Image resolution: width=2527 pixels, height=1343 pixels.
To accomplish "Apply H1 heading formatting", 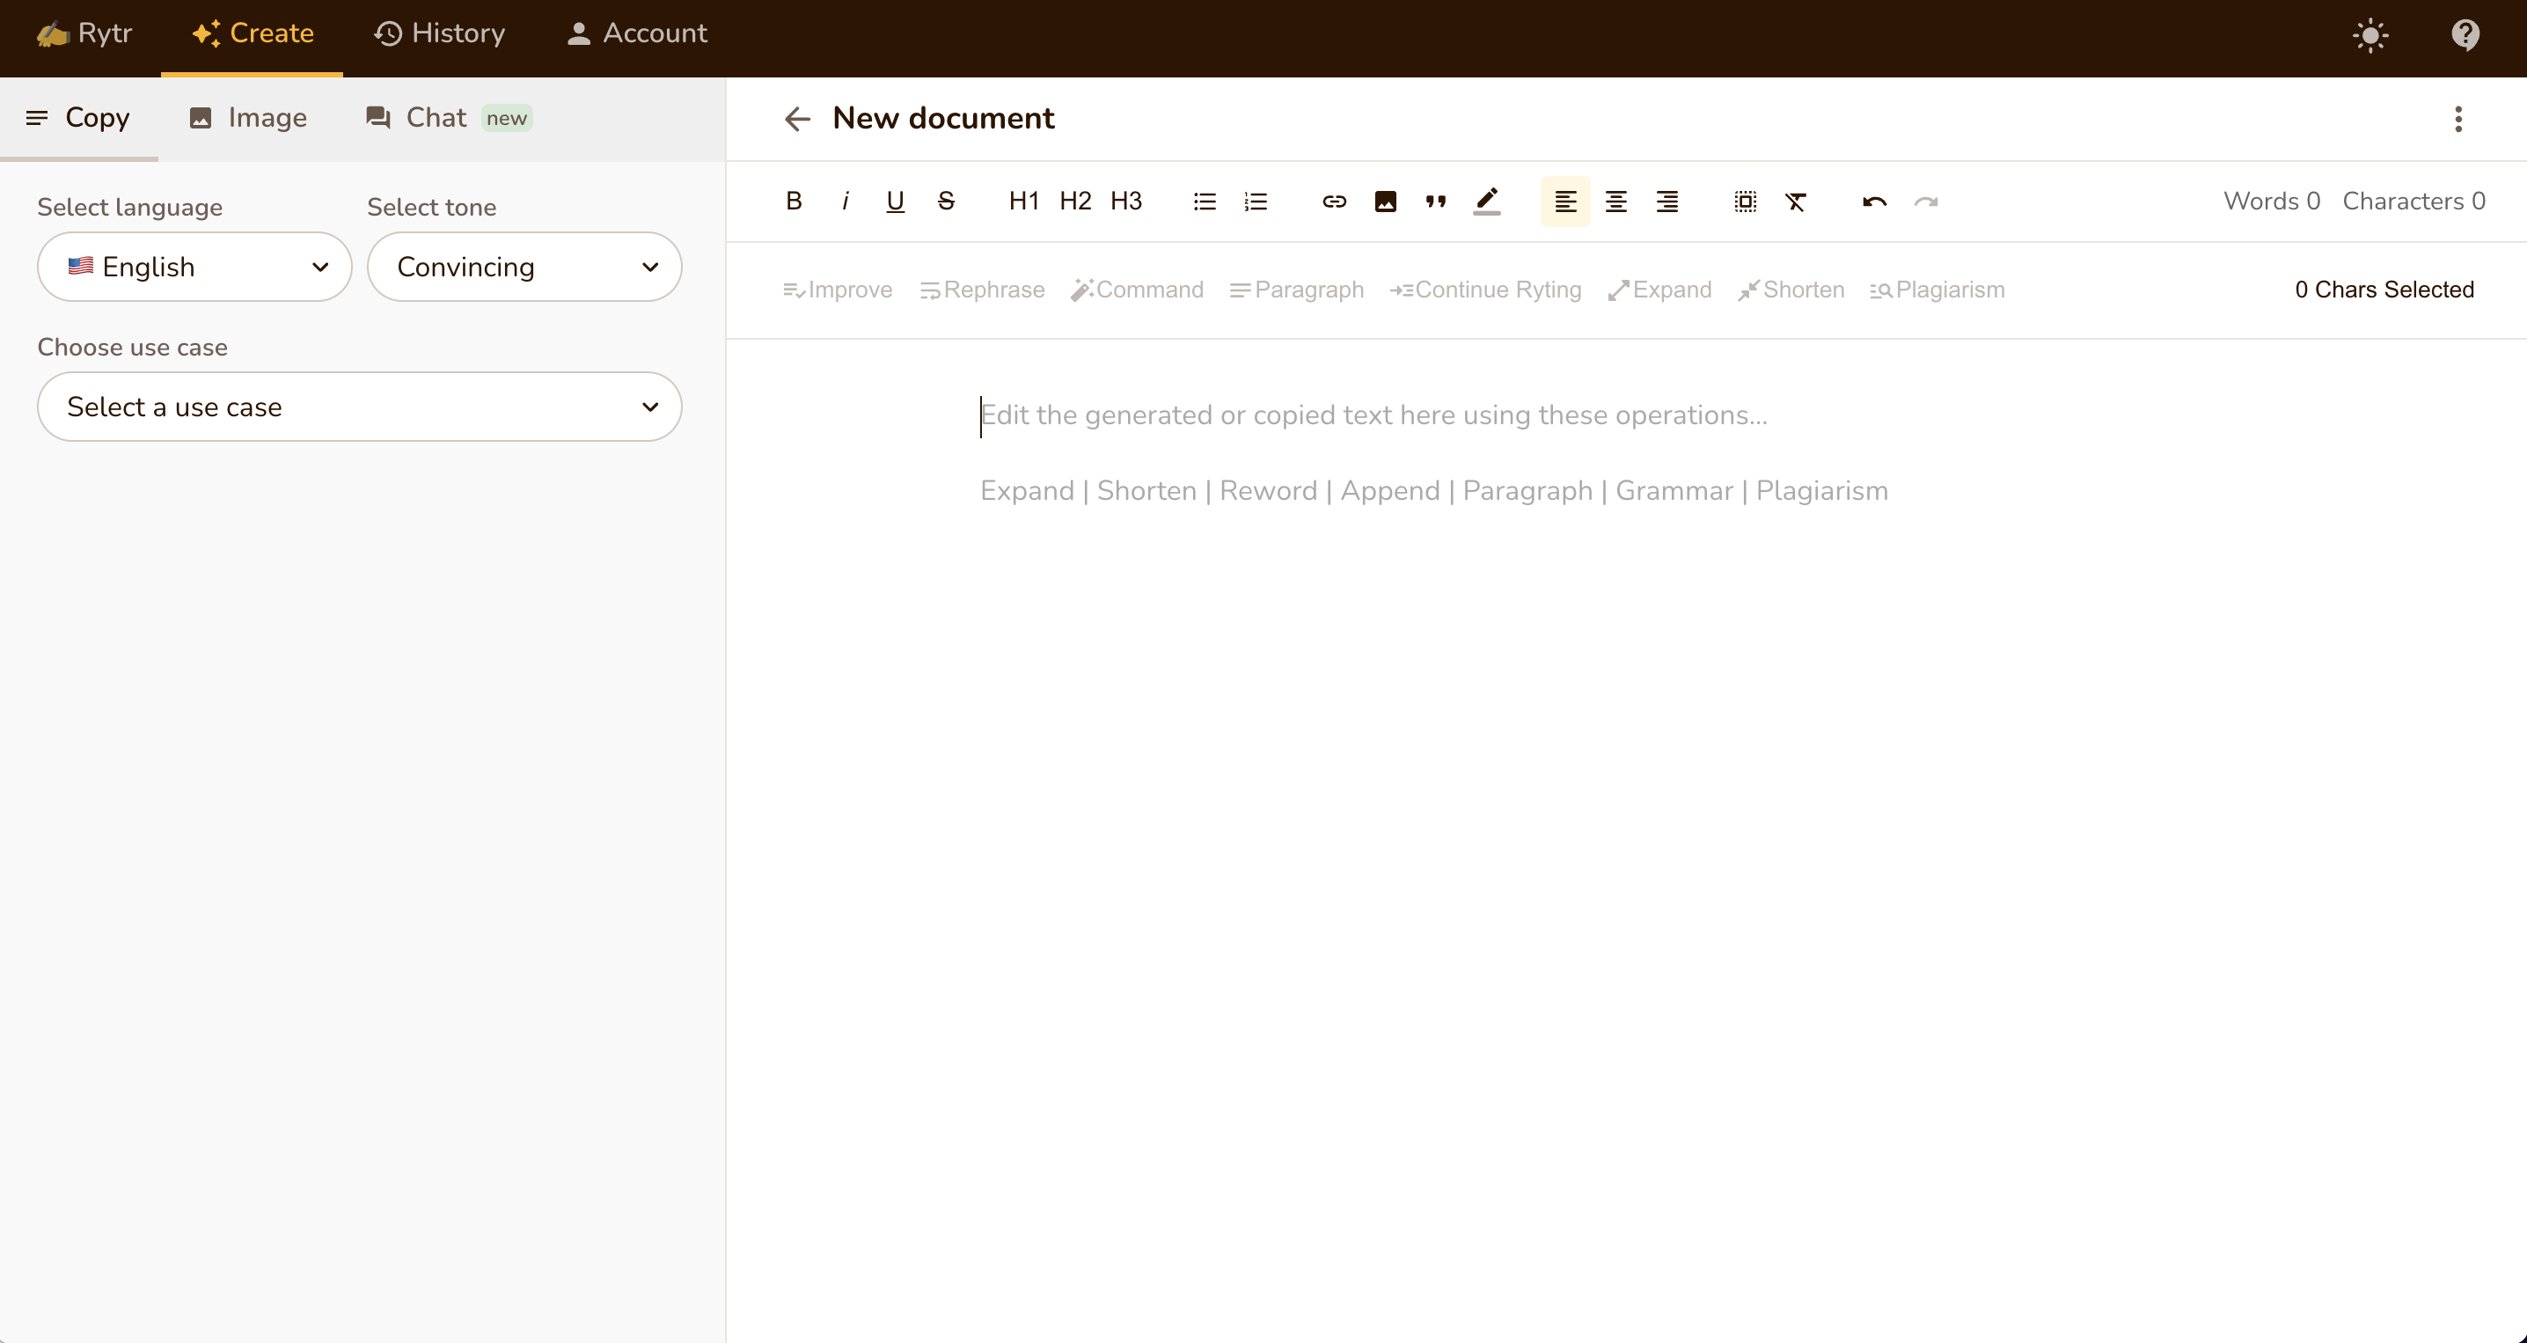I will (1023, 202).
